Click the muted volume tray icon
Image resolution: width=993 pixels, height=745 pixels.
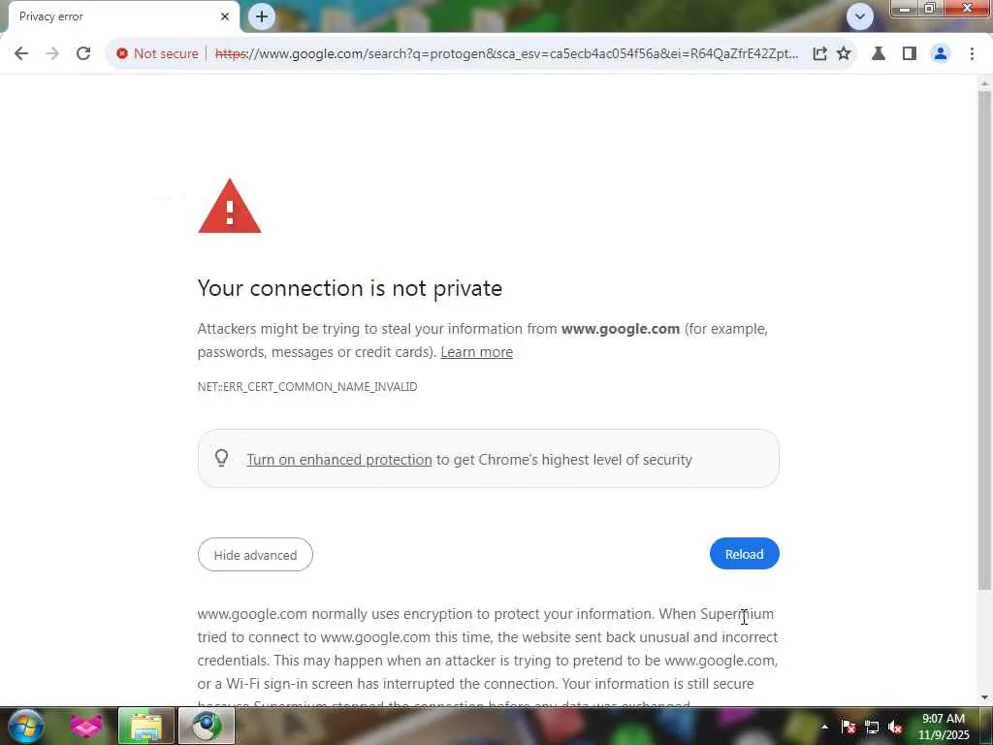[x=895, y=727]
